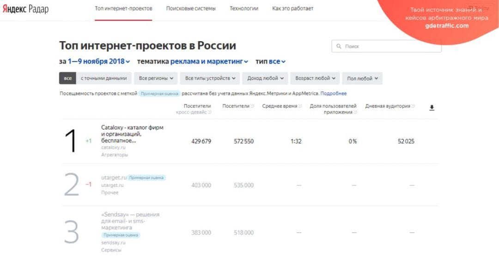The width and height of the screenshot is (499, 258).
Task: Open the Как это работает tab
Action: [x=293, y=9]
